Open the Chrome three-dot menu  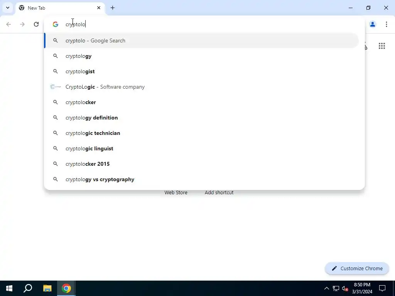[387, 24]
